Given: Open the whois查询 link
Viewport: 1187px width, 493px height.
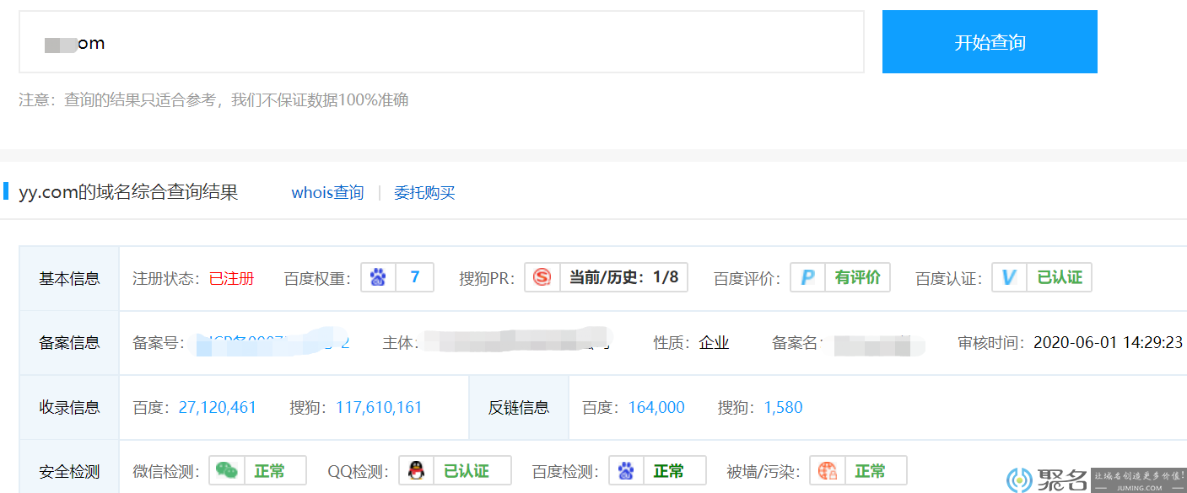Looking at the screenshot, I should click(x=327, y=193).
